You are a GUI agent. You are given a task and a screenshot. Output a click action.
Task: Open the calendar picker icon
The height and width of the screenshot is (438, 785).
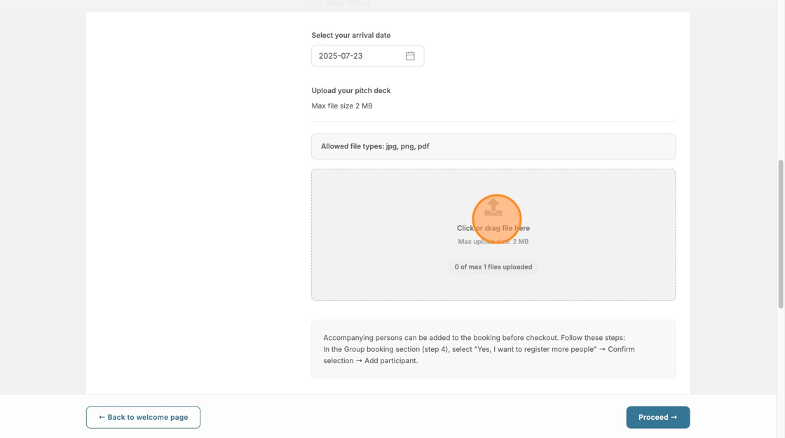[x=410, y=56]
